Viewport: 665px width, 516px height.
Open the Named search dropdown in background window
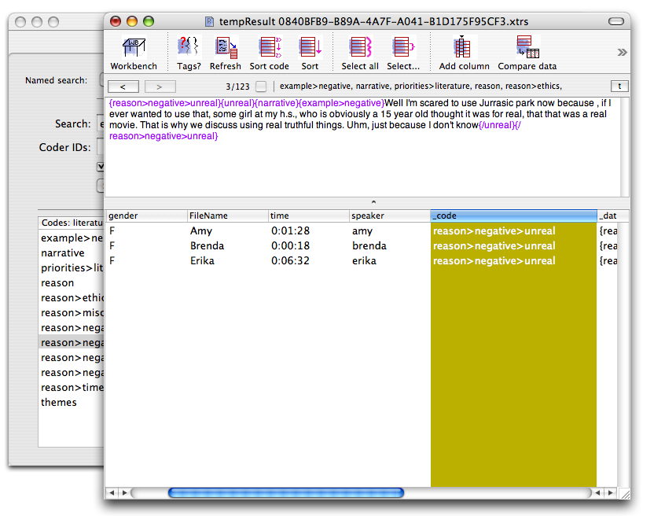tap(101, 80)
